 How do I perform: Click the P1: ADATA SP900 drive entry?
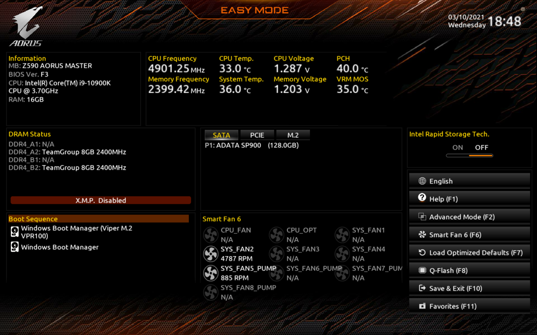252,145
